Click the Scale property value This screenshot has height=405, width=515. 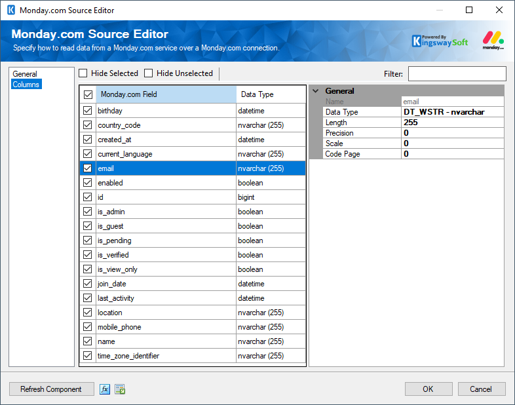(x=453, y=144)
